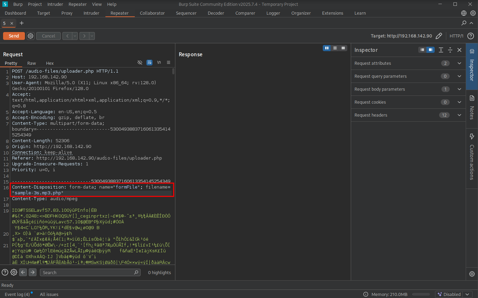Viewport: 478px width, 298px height.
Task: Open the Repeater tab search magnifier
Action: coord(464,23)
